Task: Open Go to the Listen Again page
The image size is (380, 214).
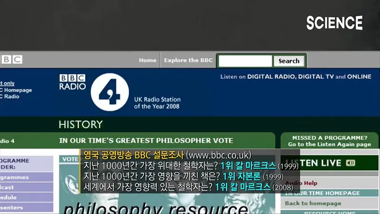Action: (330, 145)
